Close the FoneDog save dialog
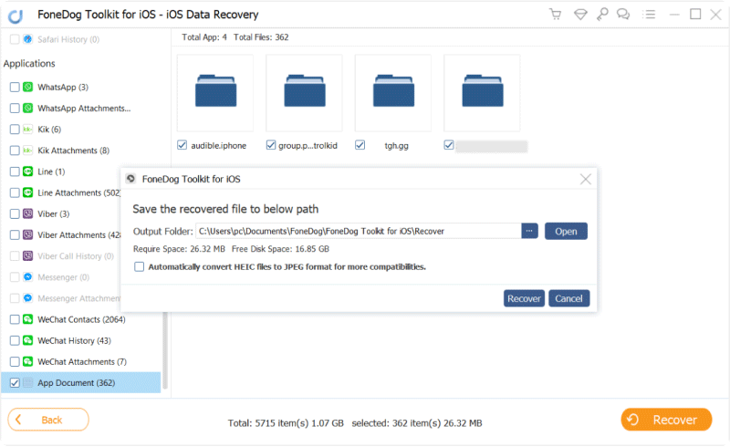This screenshot has height=447, width=730. 585,180
